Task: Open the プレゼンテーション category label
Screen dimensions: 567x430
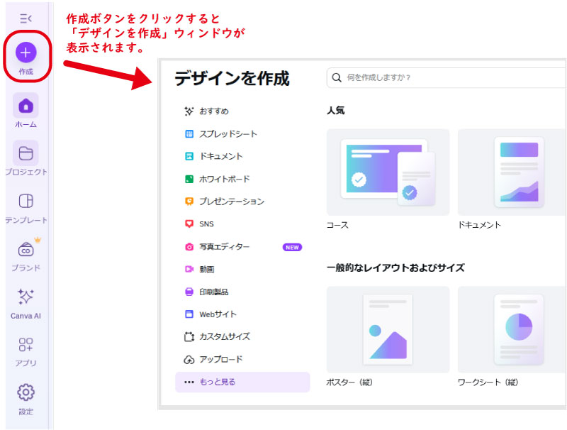Action: (x=232, y=202)
